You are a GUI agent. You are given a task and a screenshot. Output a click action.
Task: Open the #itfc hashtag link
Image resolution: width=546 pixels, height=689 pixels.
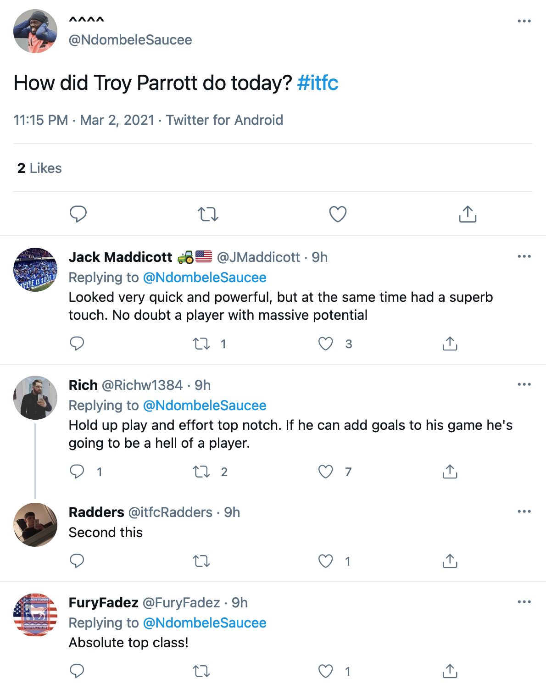pyautogui.click(x=318, y=83)
